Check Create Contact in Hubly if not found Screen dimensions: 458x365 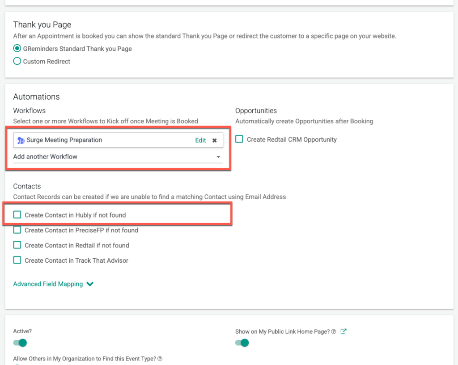click(17, 215)
